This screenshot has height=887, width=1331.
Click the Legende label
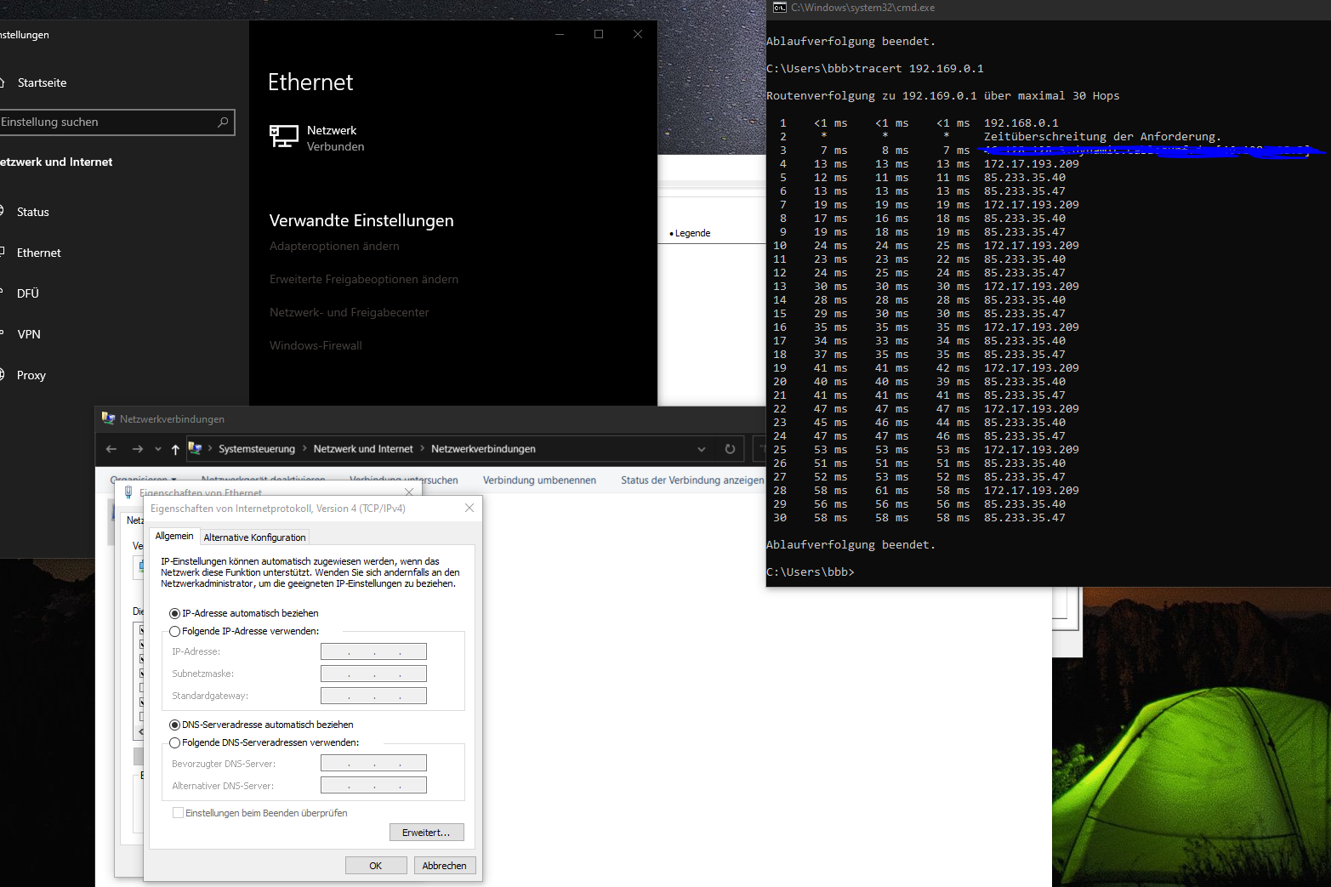tap(692, 233)
